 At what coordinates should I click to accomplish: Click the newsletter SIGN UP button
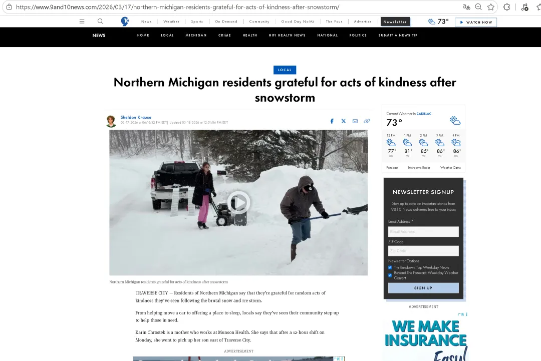click(x=423, y=288)
